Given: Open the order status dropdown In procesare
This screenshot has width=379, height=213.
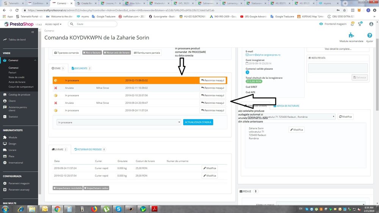Looking at the screenshot, I should point(119,122).
